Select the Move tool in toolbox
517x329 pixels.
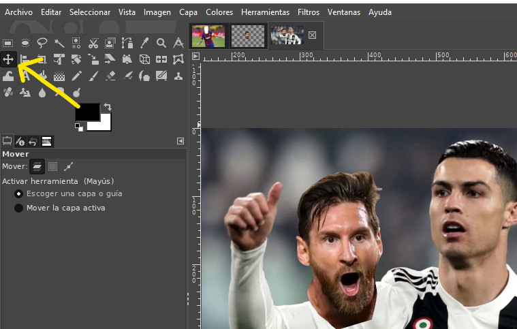[9, 59]
